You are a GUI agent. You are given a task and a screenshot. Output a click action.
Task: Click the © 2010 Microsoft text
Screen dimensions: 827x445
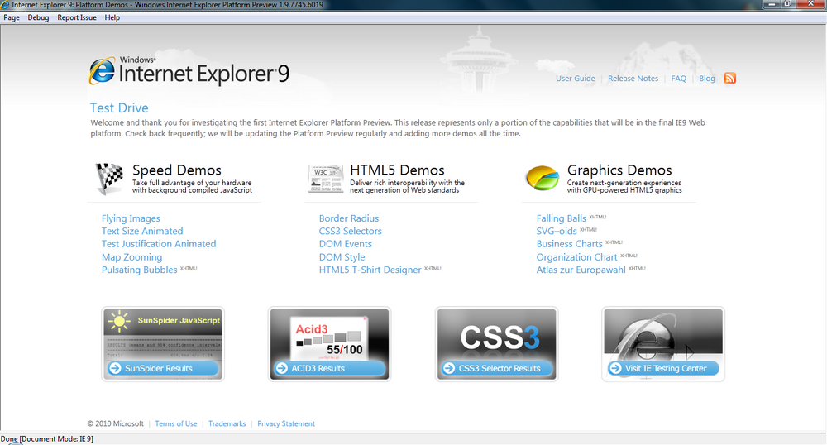point(116,424)
